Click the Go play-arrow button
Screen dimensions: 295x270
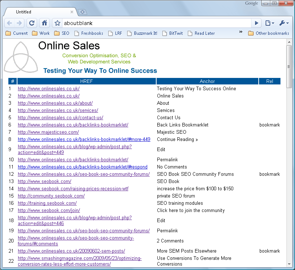[256, 23]
